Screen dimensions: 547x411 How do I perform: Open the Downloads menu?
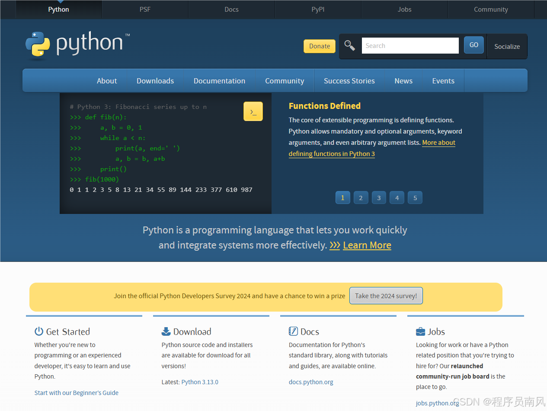point(155,81)
